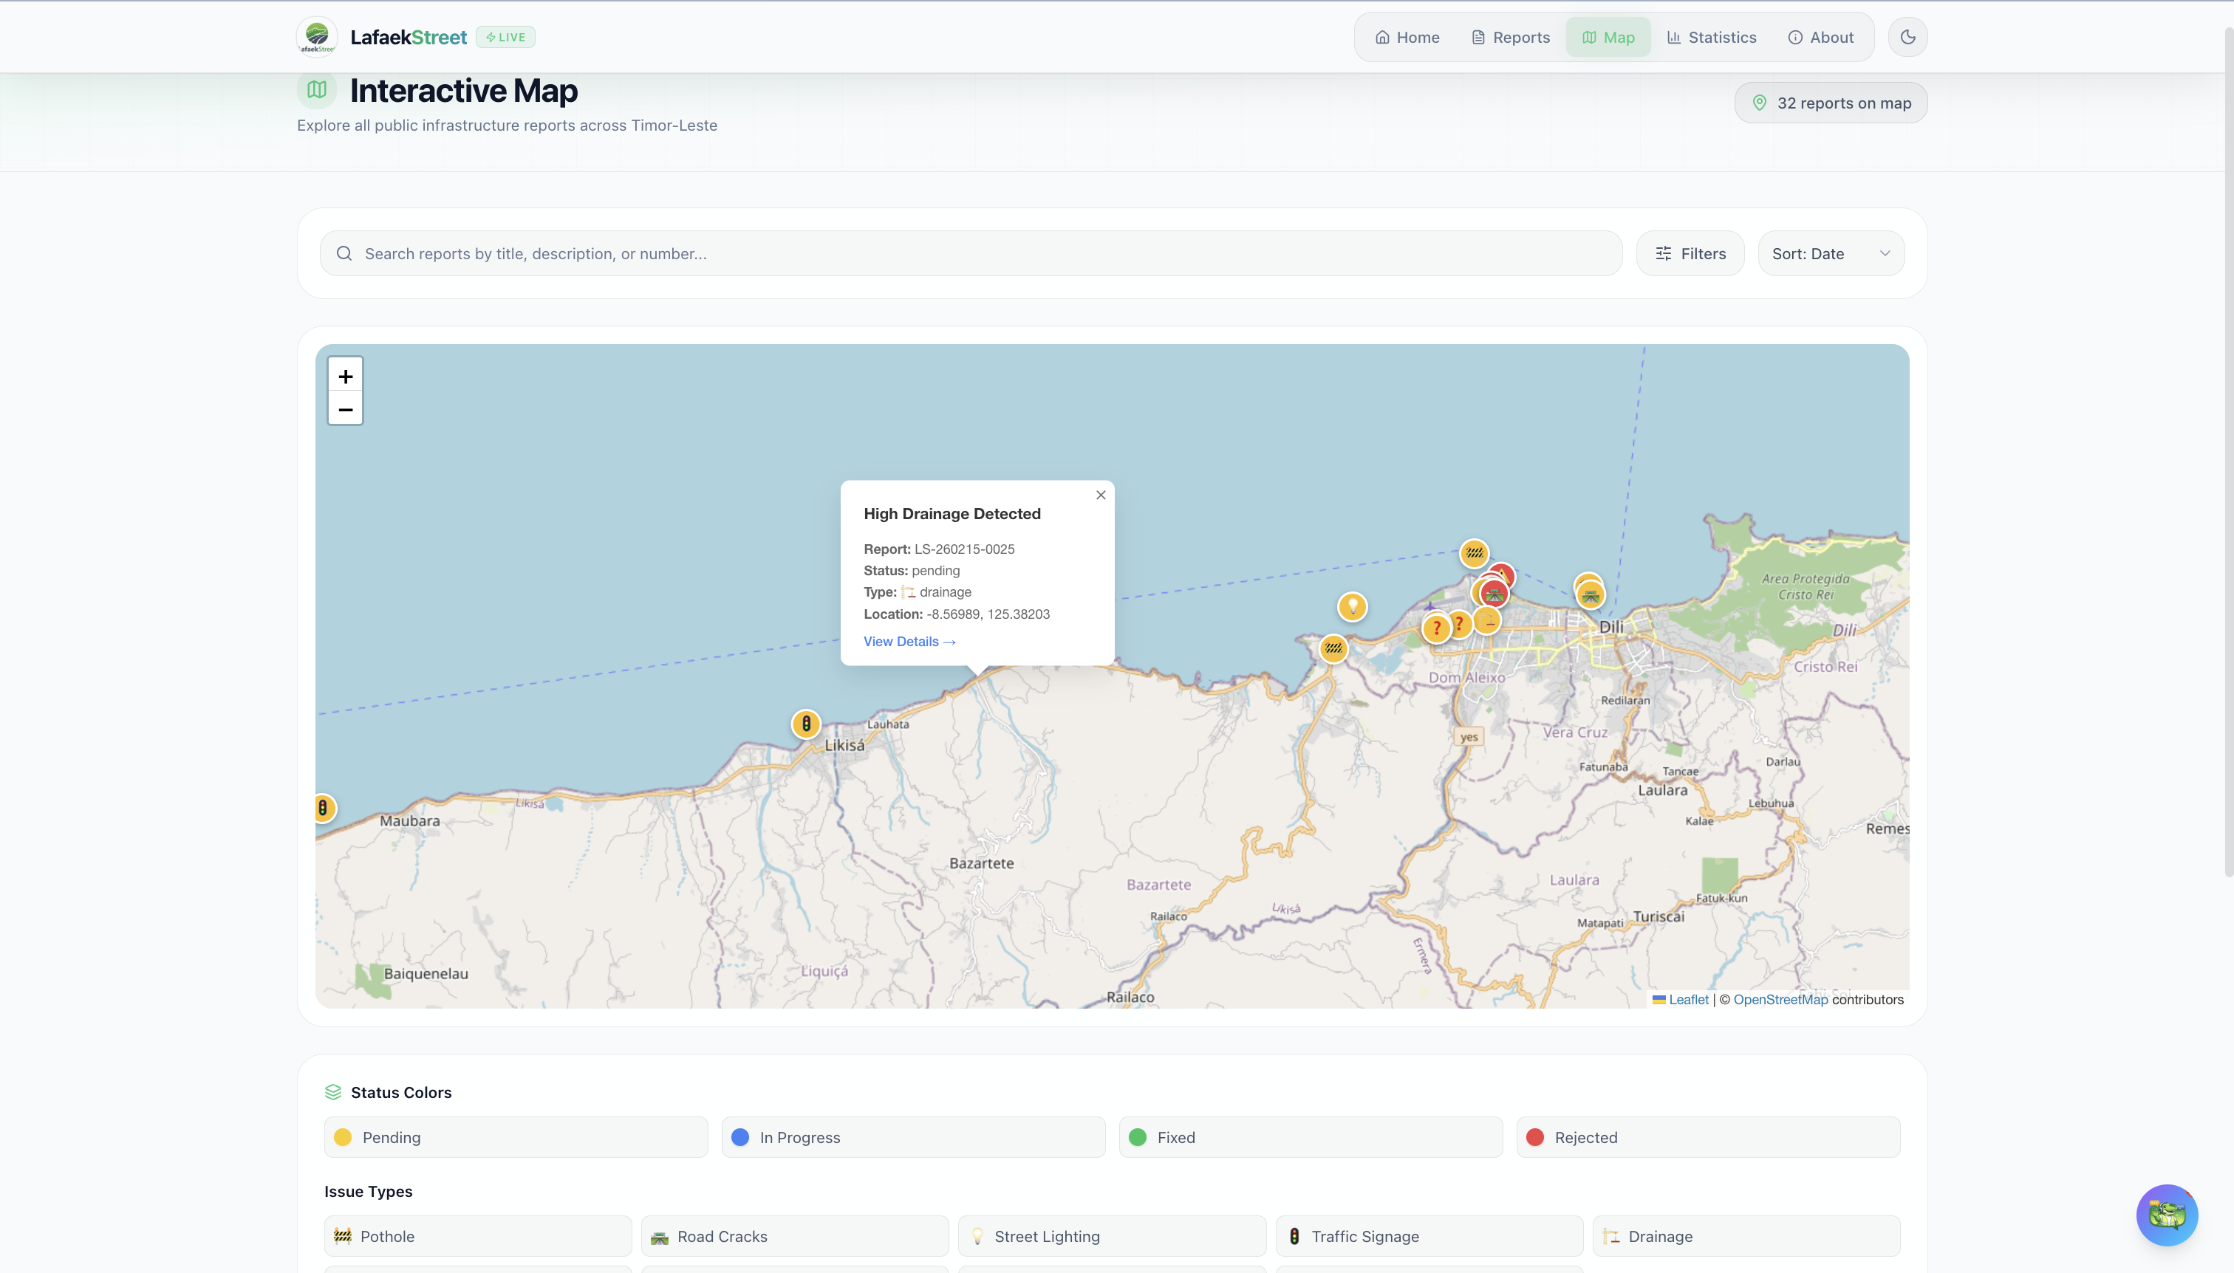Toggle dark mode with the moon icon
The height and width of the screenshot is (1273, 2234).
pyautogui.click(x=1907, y=37)
